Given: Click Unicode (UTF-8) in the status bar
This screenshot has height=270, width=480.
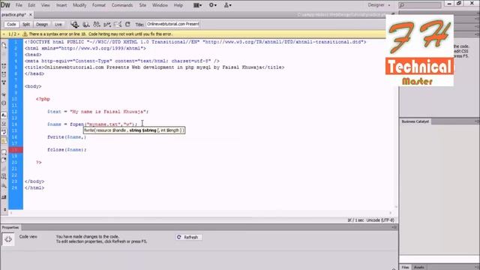Looking at the screenshot, I should tap(380, 220).
